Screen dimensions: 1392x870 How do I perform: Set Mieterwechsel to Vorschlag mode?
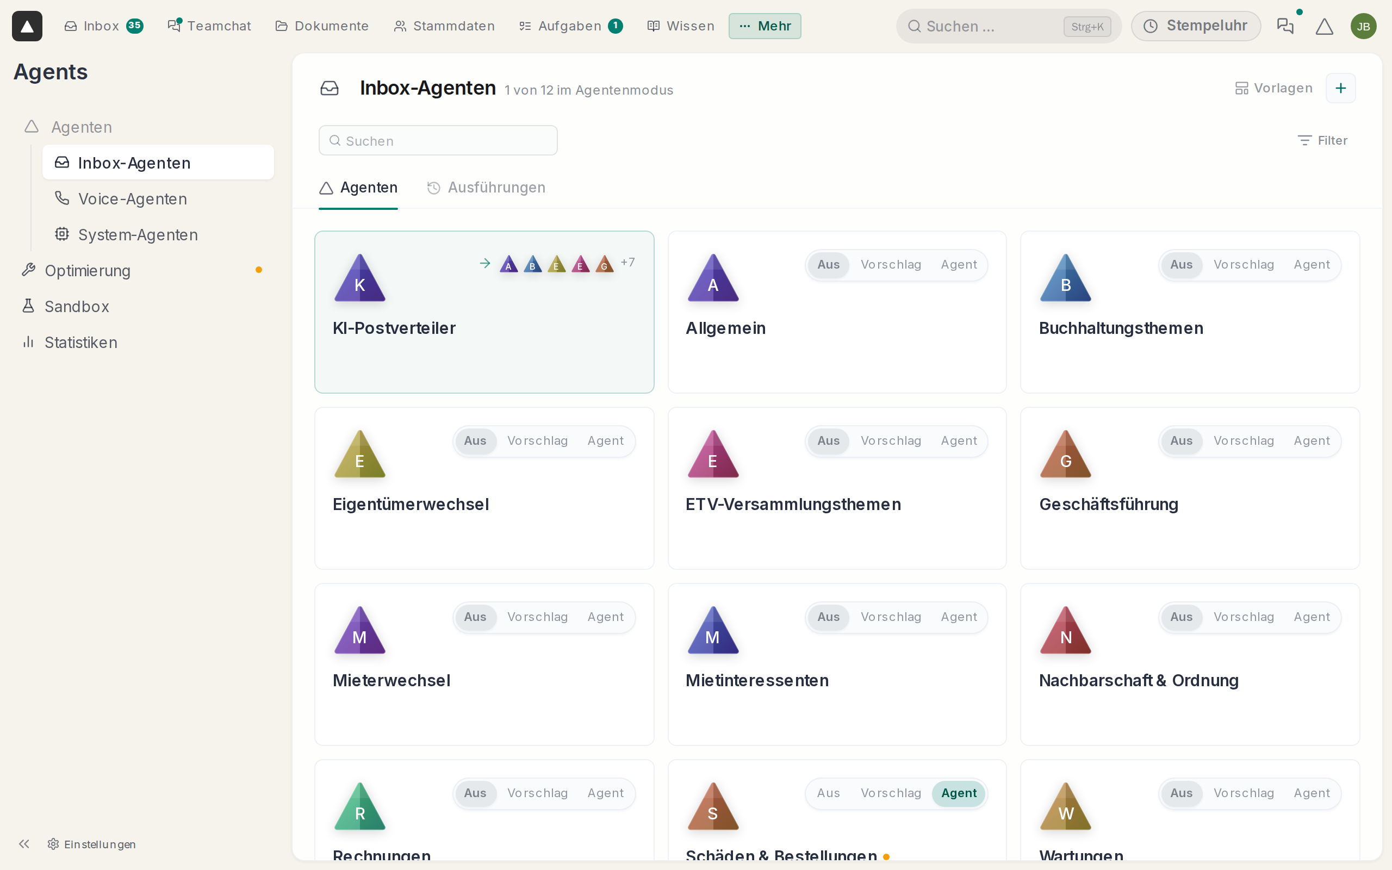click(537, 617)
